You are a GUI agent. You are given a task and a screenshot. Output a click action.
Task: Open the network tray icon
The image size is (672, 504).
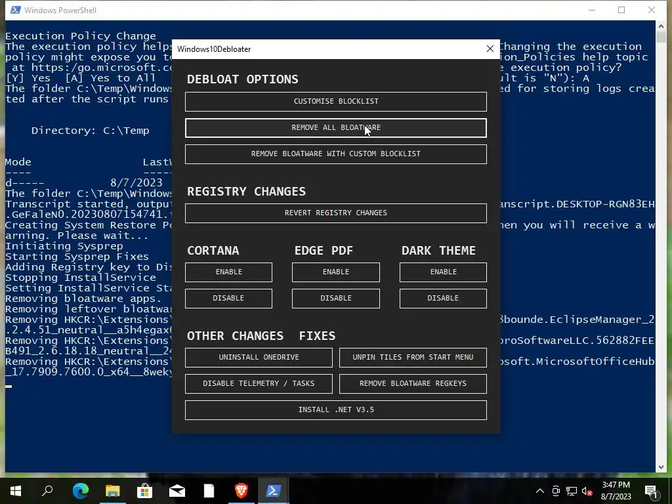pos(572,491)
